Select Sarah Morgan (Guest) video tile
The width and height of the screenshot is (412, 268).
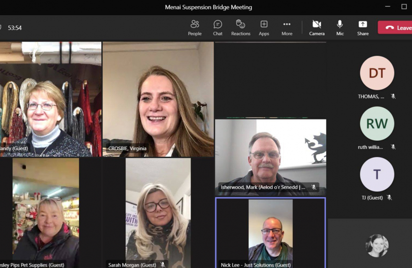(158, 213)
